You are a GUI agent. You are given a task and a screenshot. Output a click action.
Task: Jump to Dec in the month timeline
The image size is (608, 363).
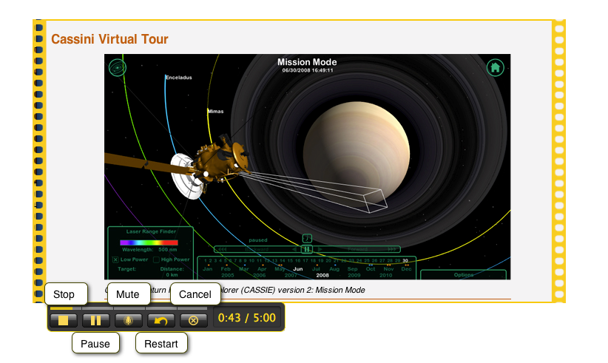[406, 268]
